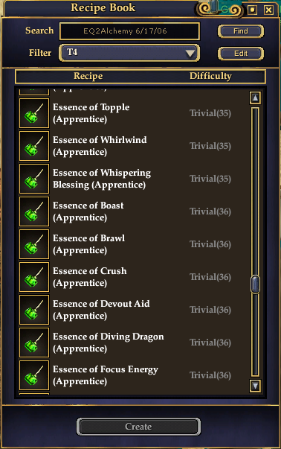The width and height of the screenshot is (281, 449).
Task: Click the Edit filter button
Action: pos(241,54)
